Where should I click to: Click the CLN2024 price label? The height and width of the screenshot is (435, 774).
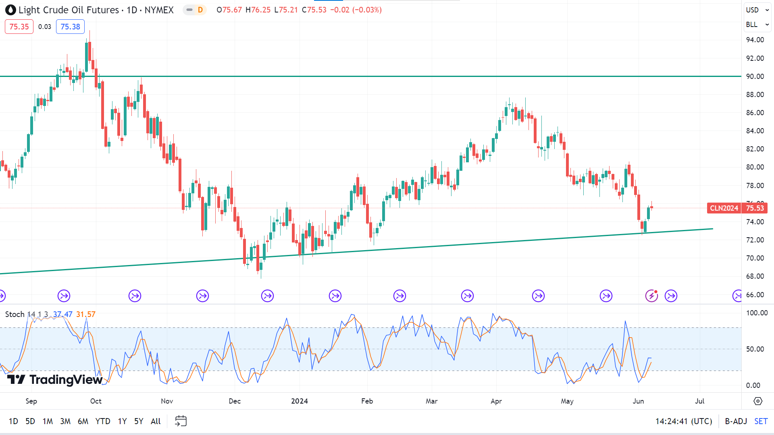click(x=724, y=208)
